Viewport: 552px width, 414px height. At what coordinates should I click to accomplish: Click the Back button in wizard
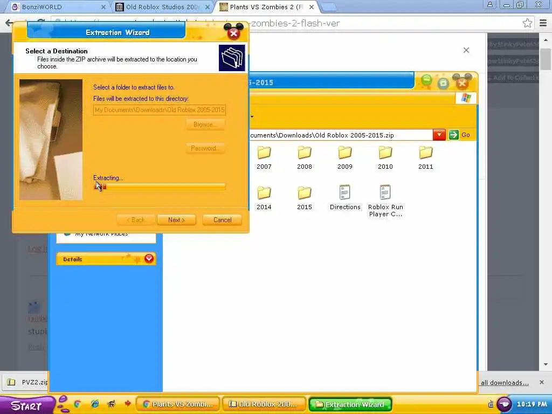coord(136,220)
